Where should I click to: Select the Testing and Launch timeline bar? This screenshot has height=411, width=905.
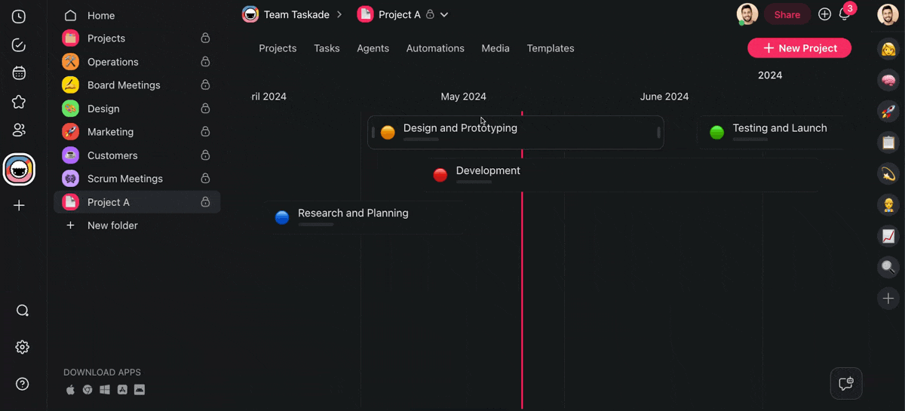(771, 133)
